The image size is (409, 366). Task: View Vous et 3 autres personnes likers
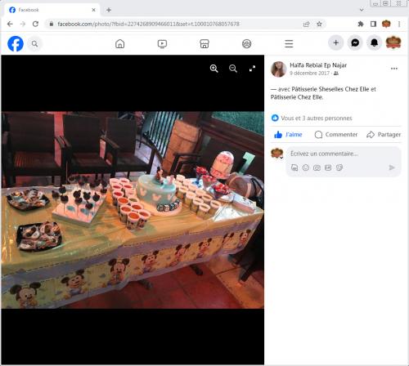point(317,118)
